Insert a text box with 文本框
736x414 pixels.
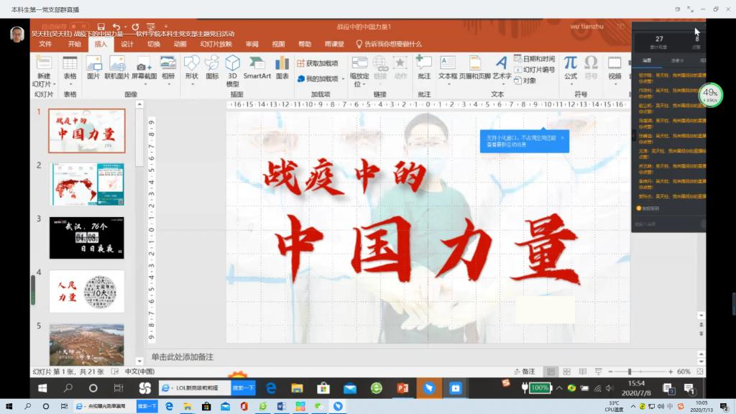[x=448, y=66]
